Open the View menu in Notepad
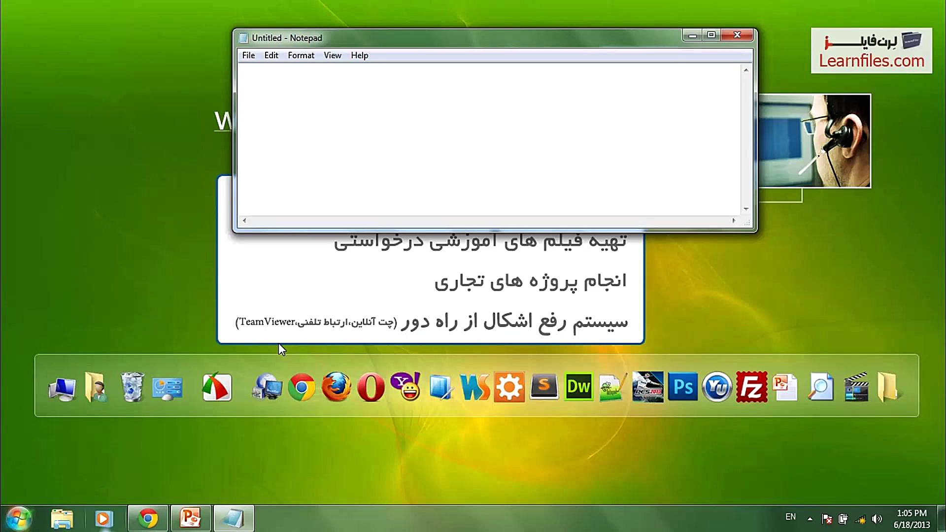The width and height of the screenshot is (946, 532). point(333,55)
